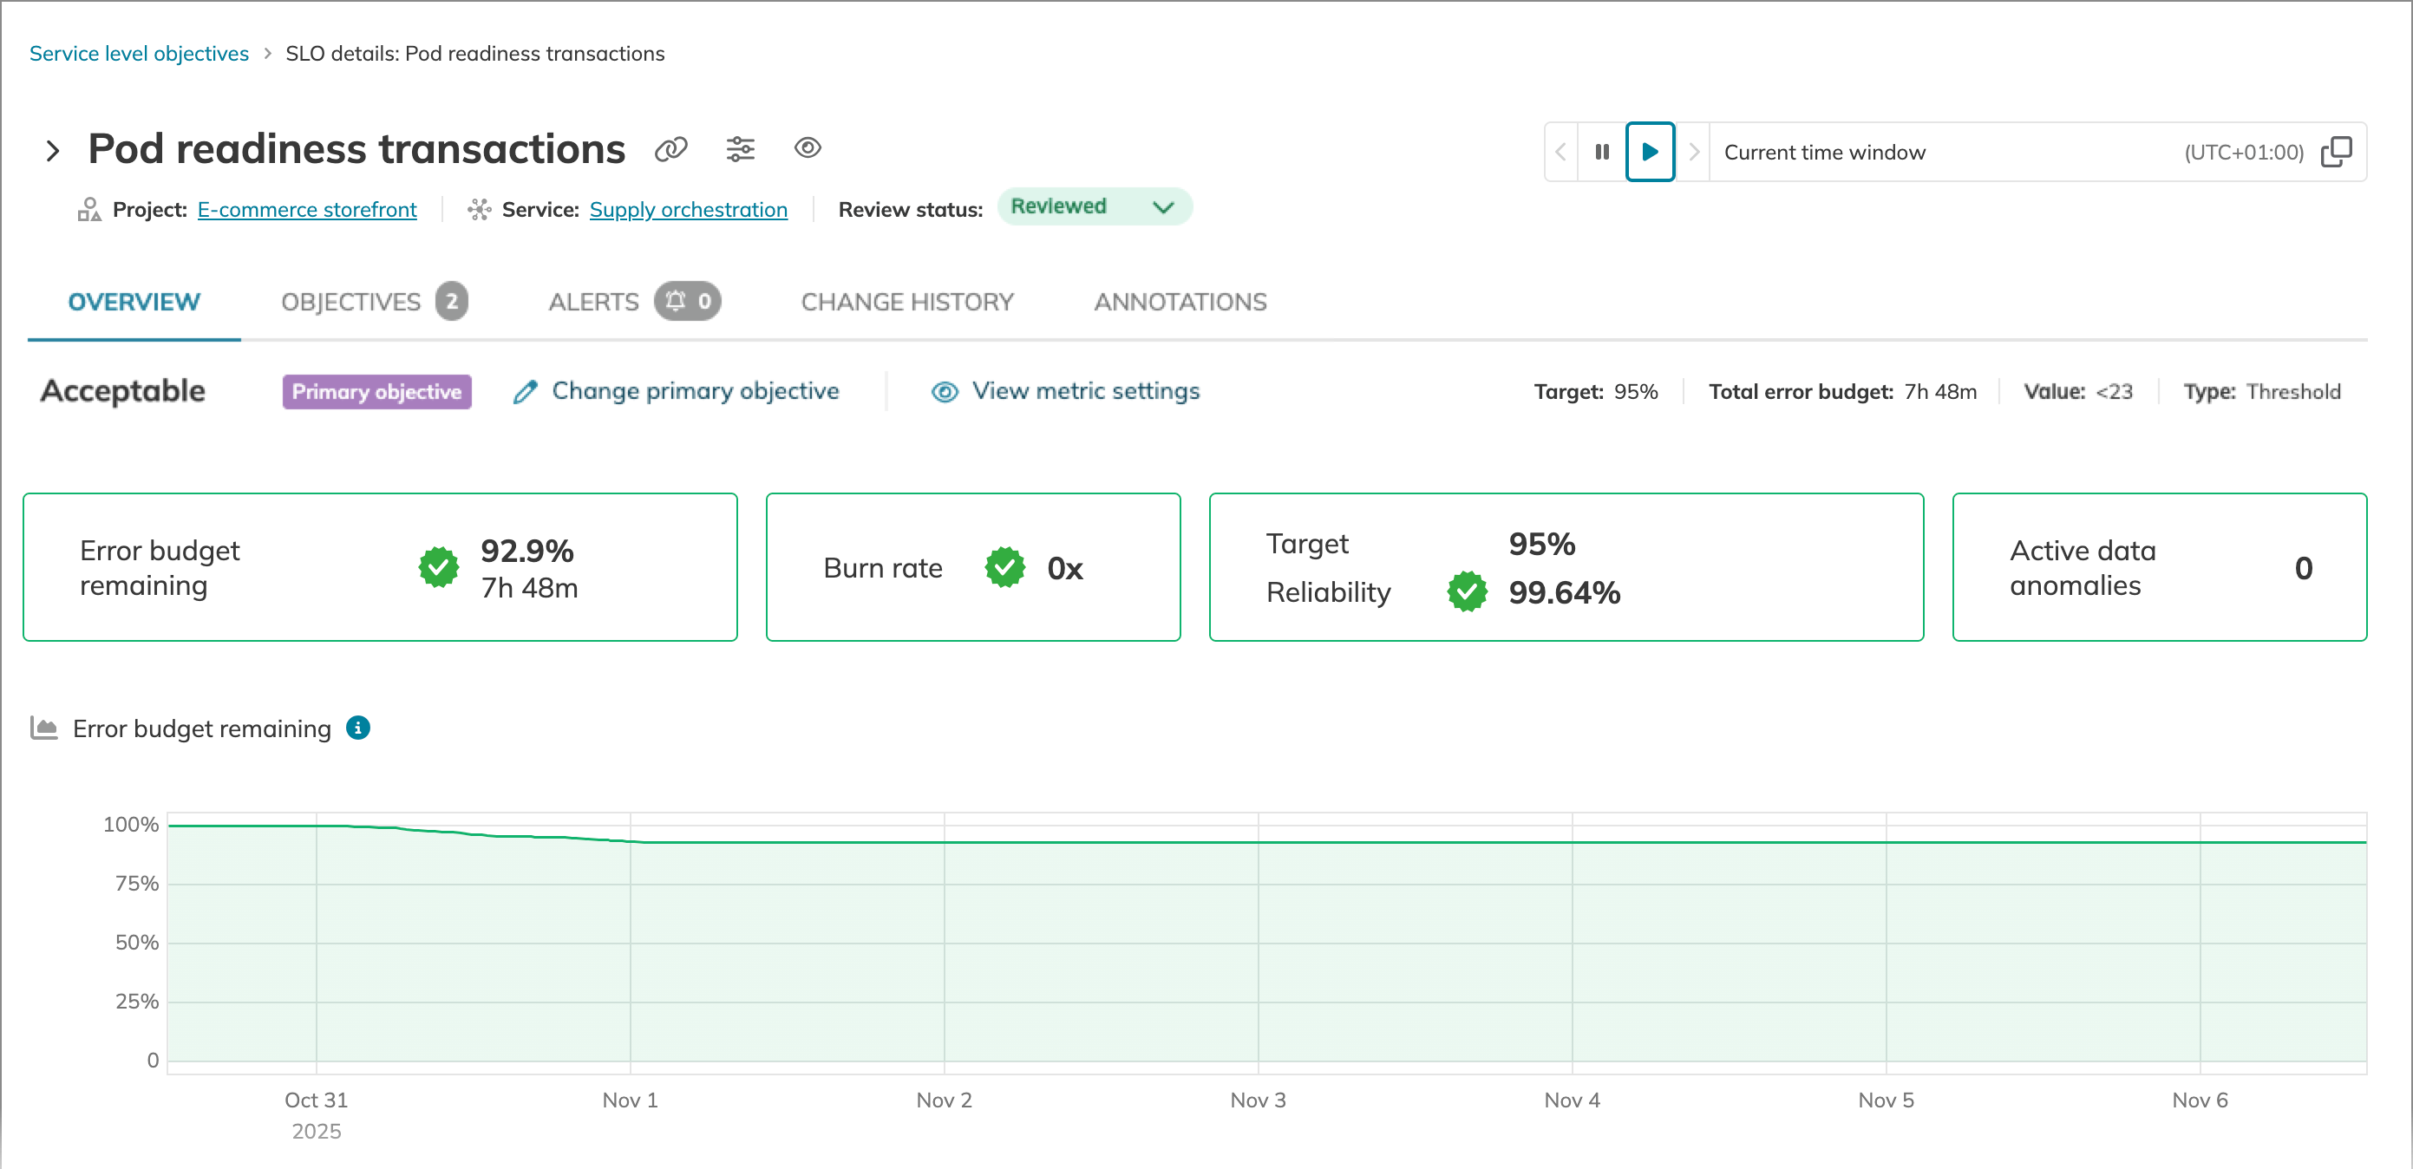Click info icon next to Error budget remaining
The height and width of the screenshot is (1169, 2413).
click(x=358, y=728)
